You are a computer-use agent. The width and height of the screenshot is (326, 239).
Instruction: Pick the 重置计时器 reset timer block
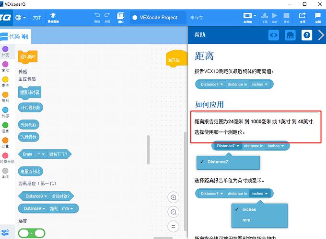tap(30, 92)
